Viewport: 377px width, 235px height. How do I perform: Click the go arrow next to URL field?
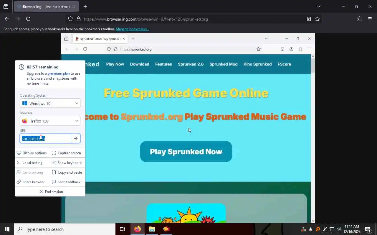[x=76, y=138]
